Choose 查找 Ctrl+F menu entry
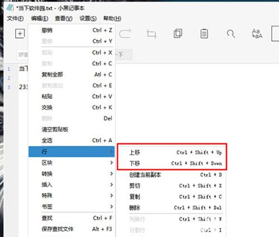Screen dimensions: 279x237 point(71,218)
